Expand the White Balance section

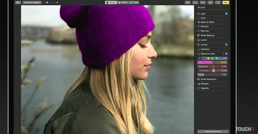pos(196,36)
